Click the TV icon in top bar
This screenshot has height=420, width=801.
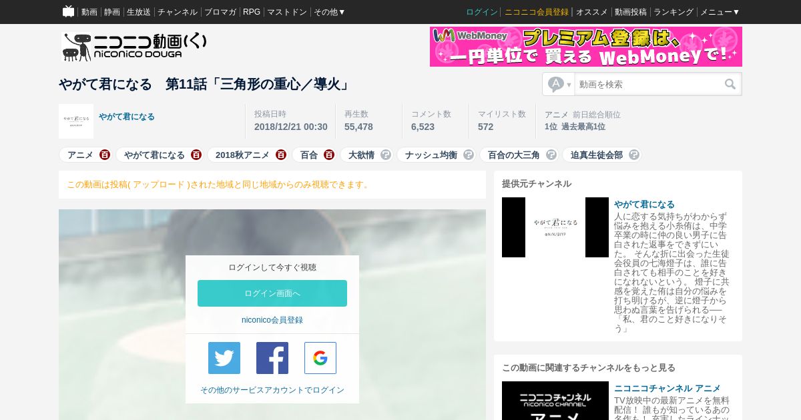pyautogui.click(x=68, y=11)
